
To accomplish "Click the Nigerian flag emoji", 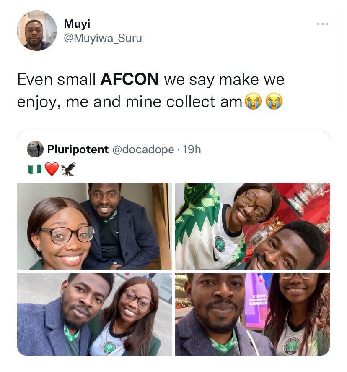I will click(x=35, y=169).
